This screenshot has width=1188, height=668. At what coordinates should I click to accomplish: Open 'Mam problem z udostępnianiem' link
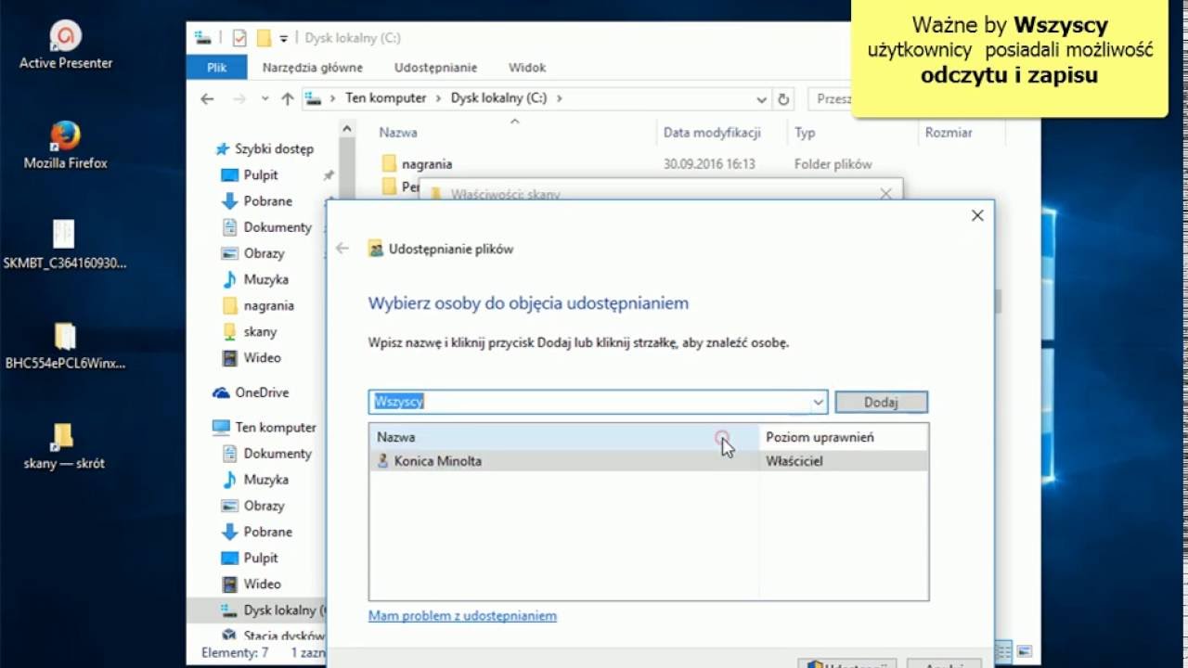[x=462, y=615]
